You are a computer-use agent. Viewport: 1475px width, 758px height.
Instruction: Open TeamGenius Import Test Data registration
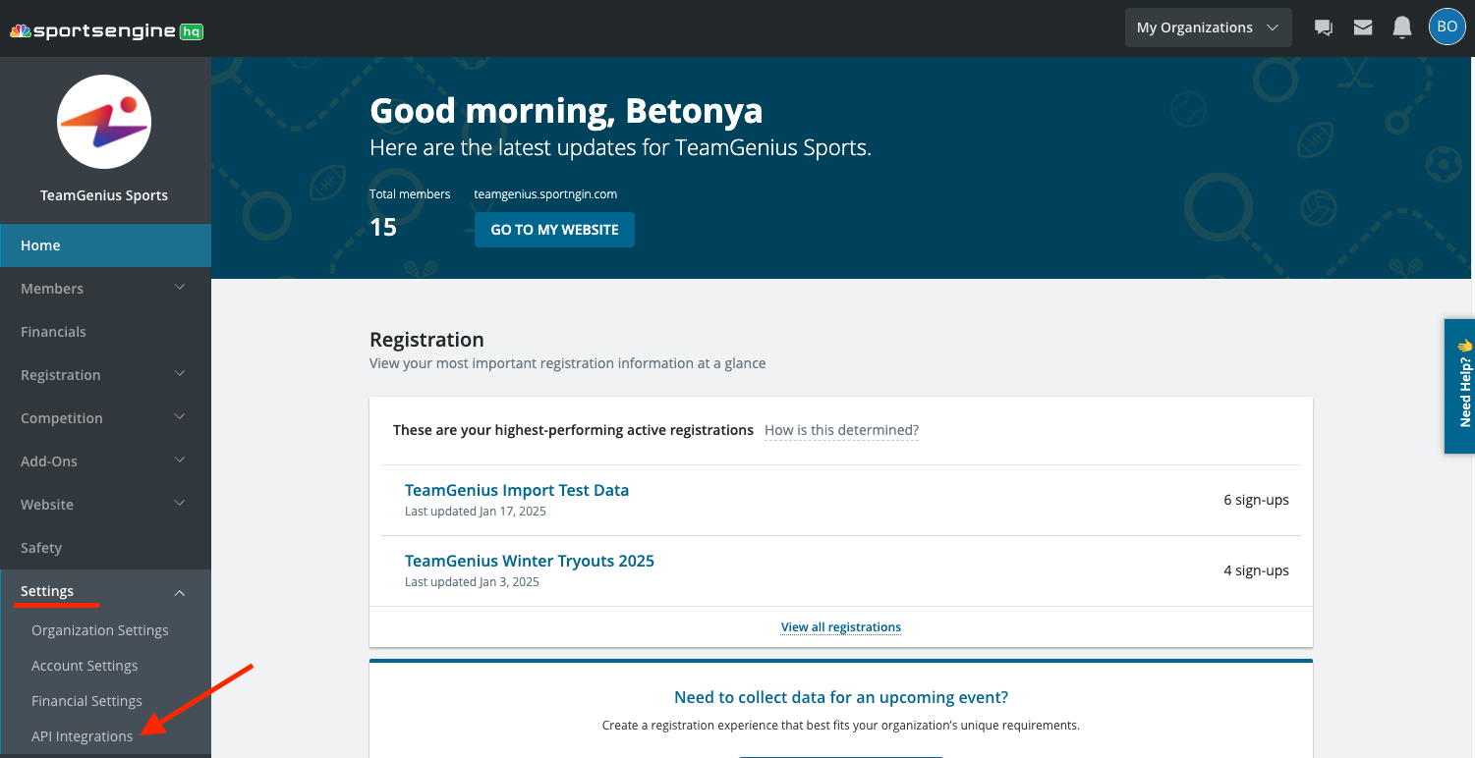point(517,490)
